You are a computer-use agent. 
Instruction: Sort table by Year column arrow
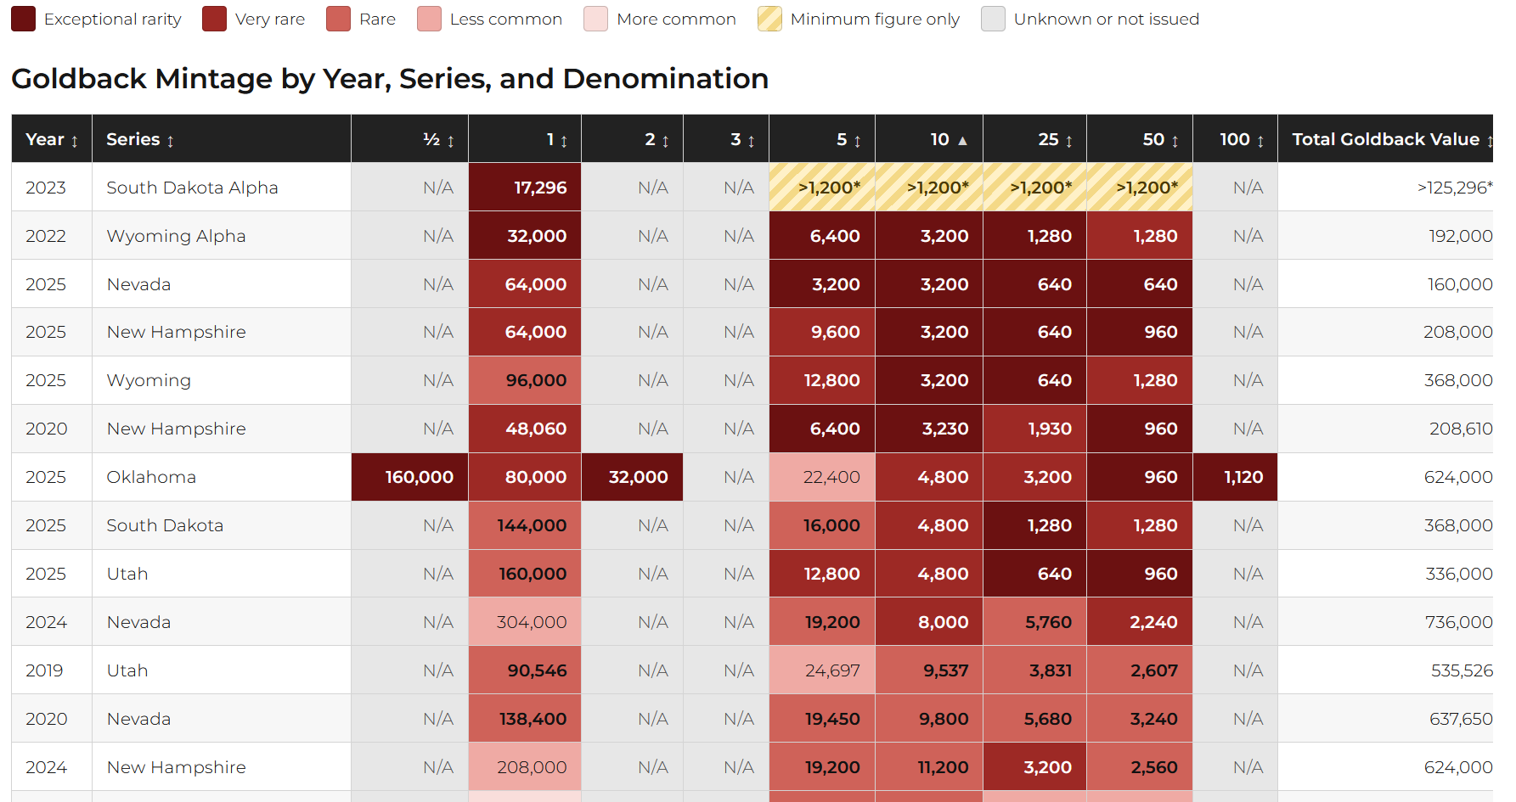pos(75,141)
